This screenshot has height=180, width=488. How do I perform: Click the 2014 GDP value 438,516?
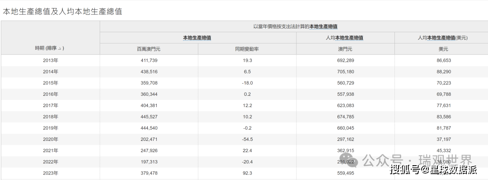click(149, 72)
